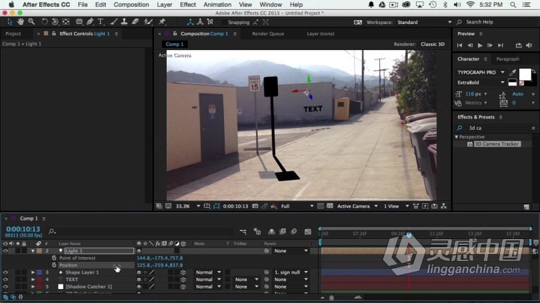Open TYPOGRAPH PRO font family dropdown
The height and width of the screenshot is (303, 540).
481,72
